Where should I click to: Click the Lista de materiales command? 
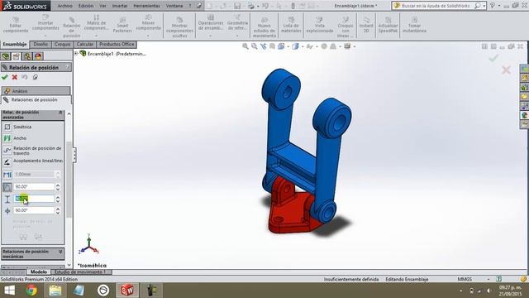click(x=291, y=26)
